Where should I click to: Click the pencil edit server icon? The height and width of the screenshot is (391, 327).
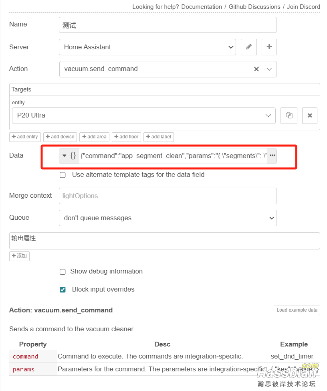248,47
